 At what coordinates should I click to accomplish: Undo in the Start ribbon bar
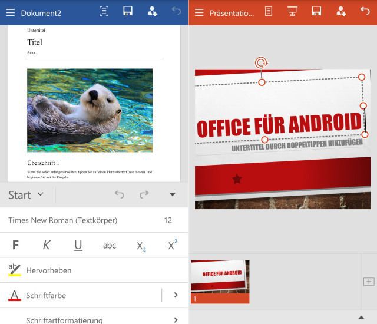119,194
